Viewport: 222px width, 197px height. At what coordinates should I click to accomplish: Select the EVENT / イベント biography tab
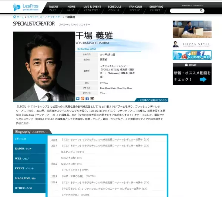(x=29, y=169)
